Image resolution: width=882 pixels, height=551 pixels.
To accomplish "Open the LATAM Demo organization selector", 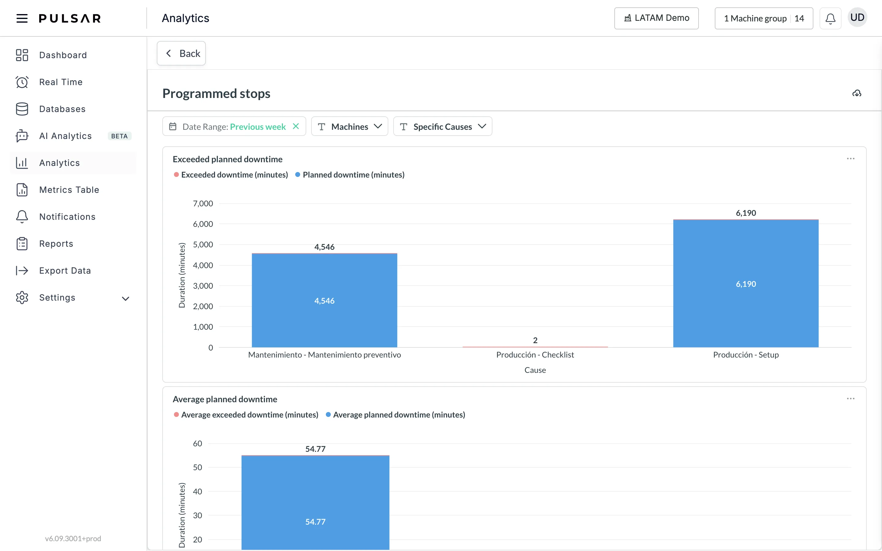I will pyautogui.click(x=656, y=18).
